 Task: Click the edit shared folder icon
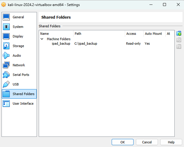[179, 40]
